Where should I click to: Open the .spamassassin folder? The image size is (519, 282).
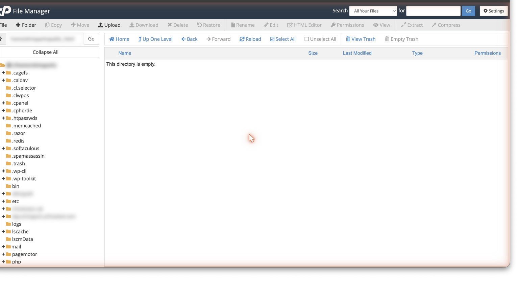click(x=25, y=156)
